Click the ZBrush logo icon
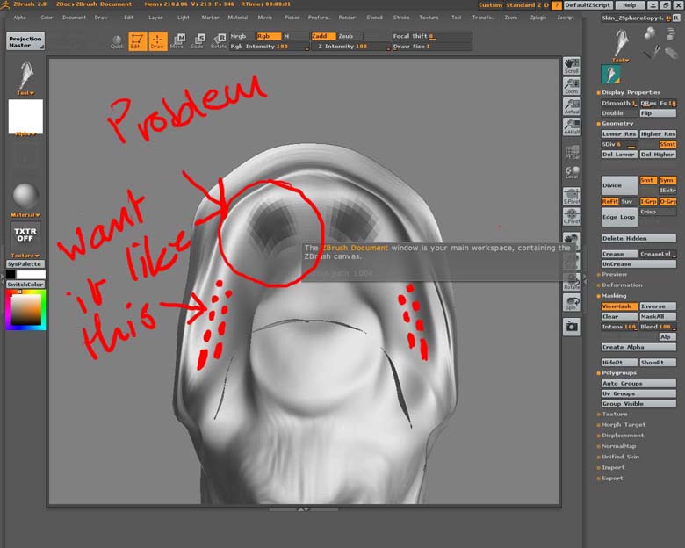 tap(4, 4)
